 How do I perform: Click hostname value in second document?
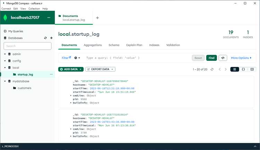tap(101, 118)
